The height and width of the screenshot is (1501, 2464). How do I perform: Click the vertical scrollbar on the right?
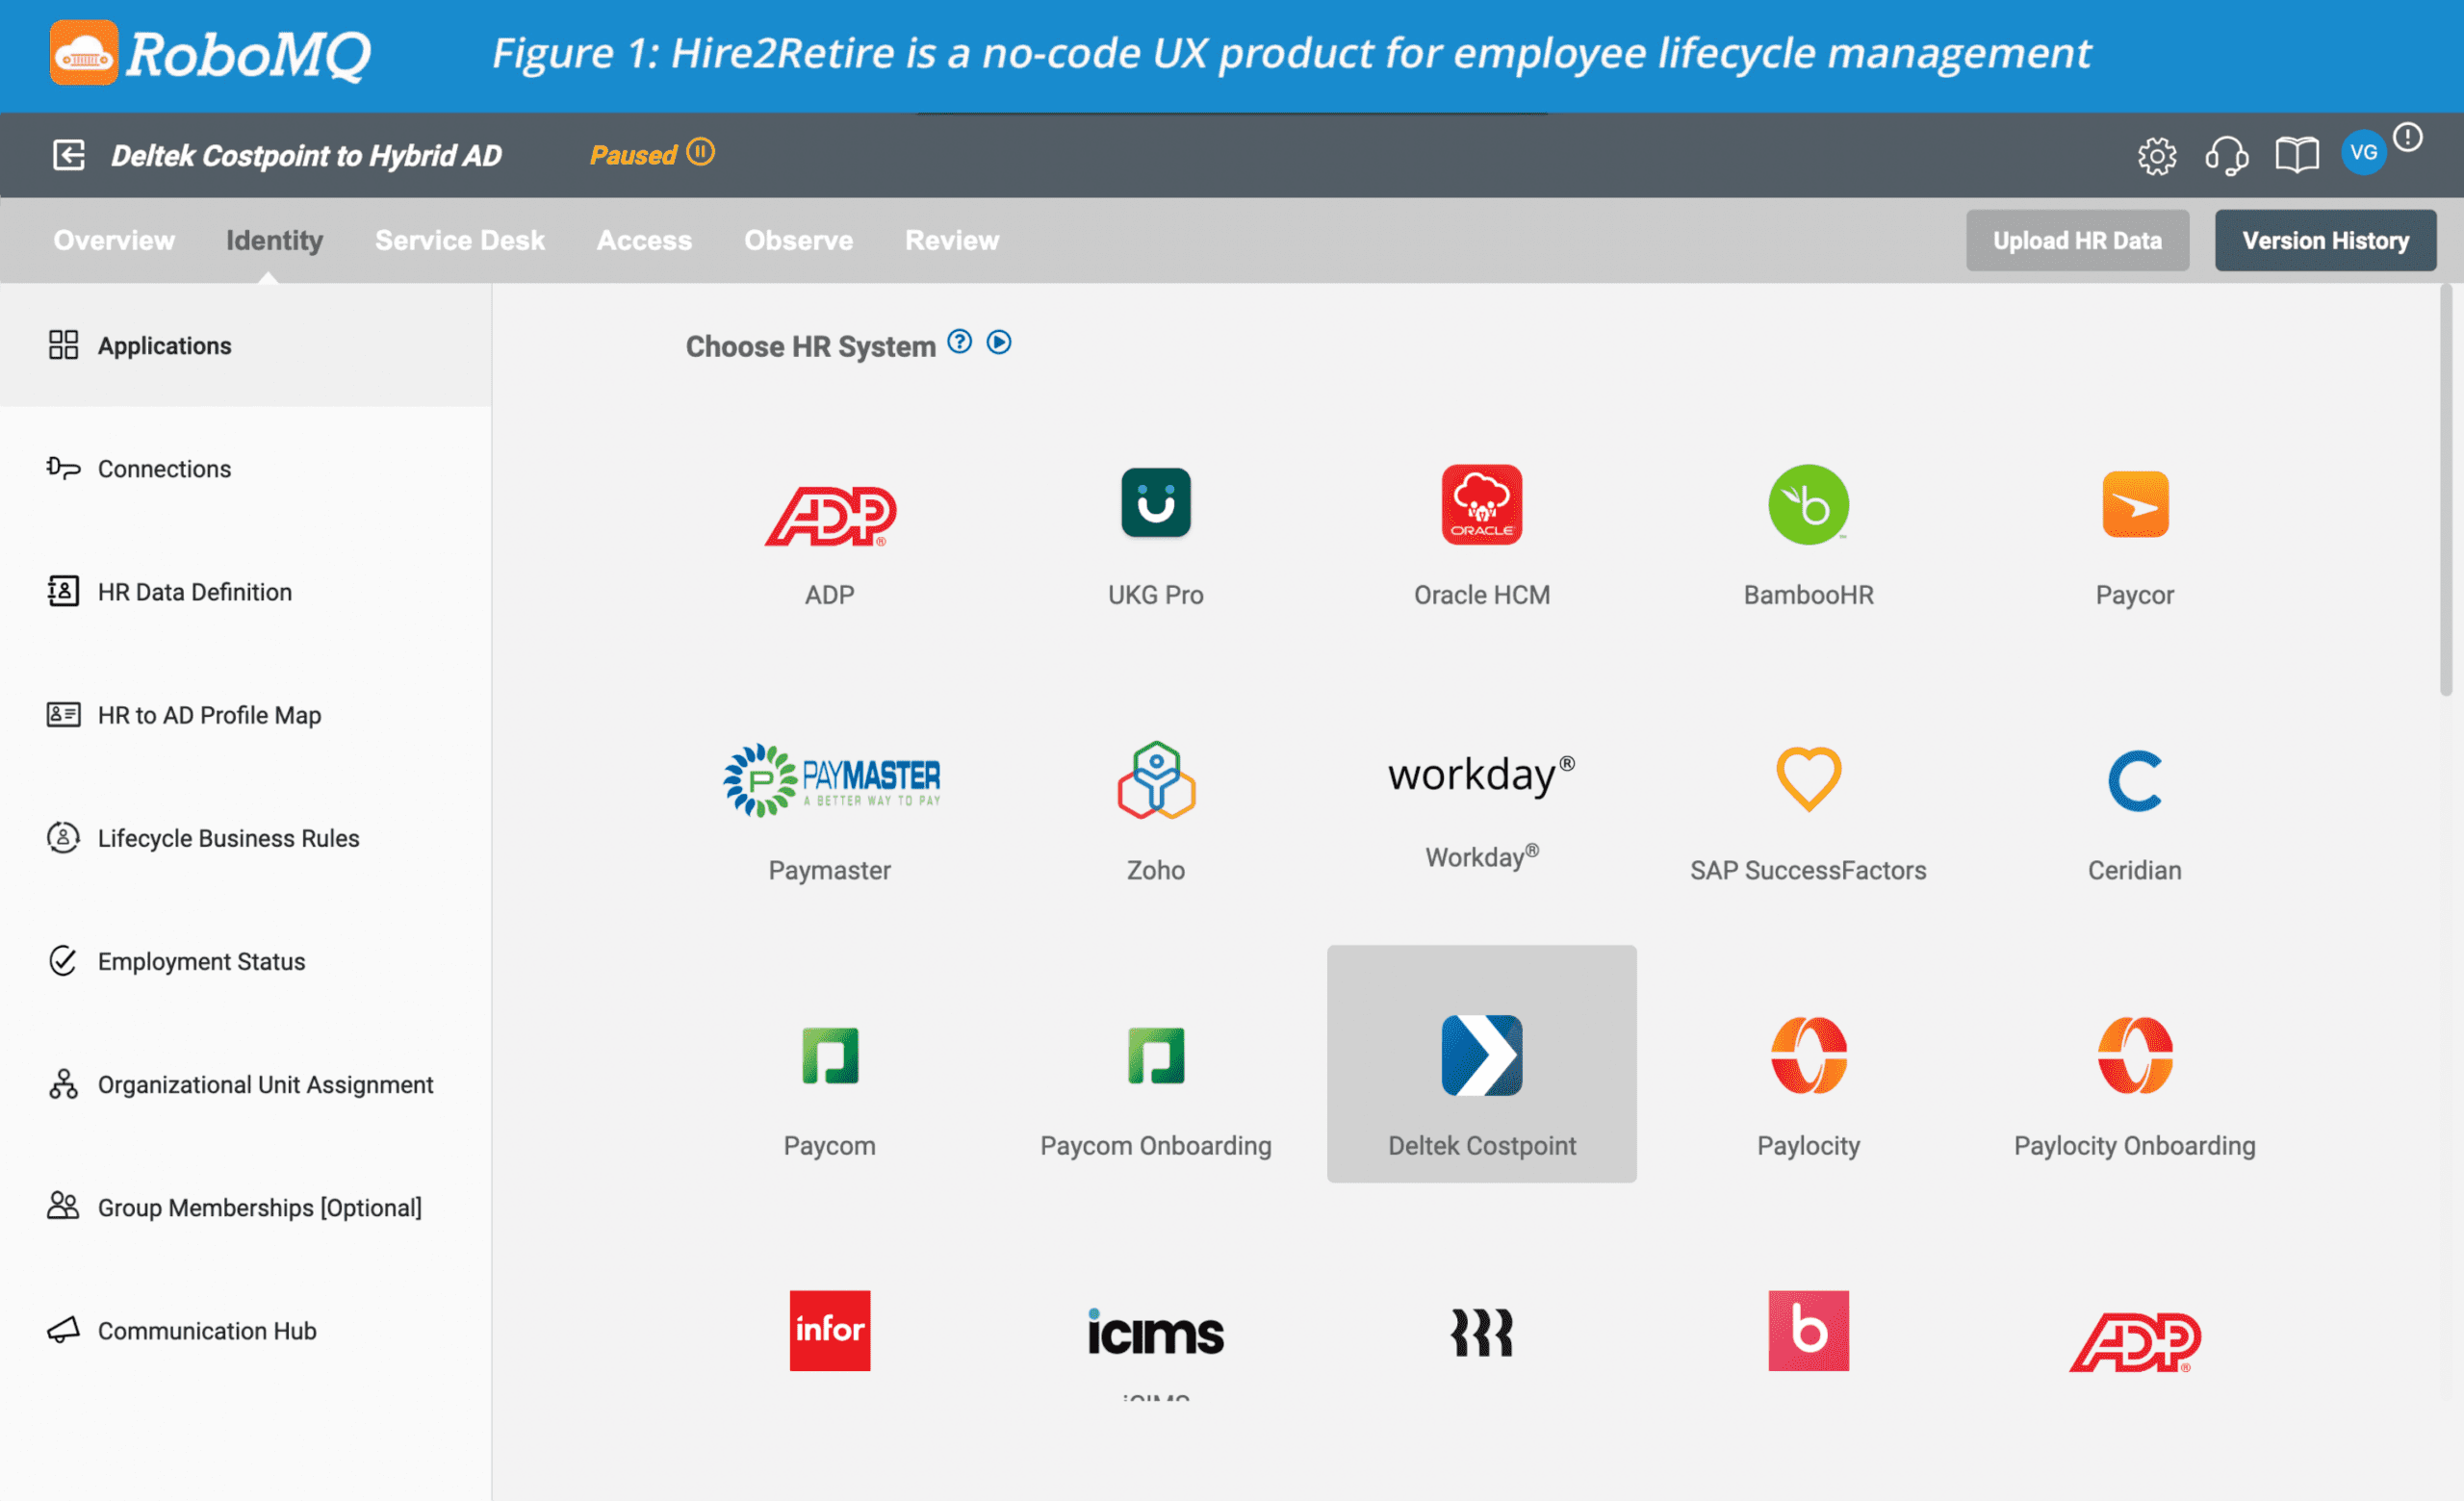[2445, 490]
